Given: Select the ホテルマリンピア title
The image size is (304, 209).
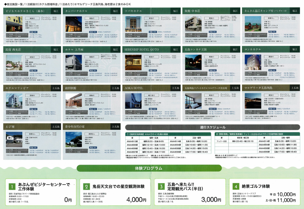Looking at the screenshot, I should pyautogui.click(x=17, y=88).
